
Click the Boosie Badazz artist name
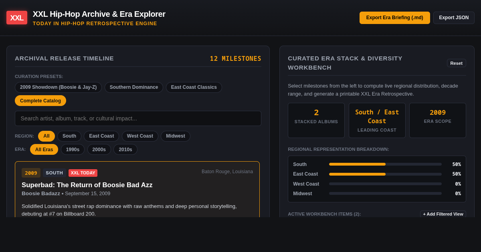pos(41,194)
